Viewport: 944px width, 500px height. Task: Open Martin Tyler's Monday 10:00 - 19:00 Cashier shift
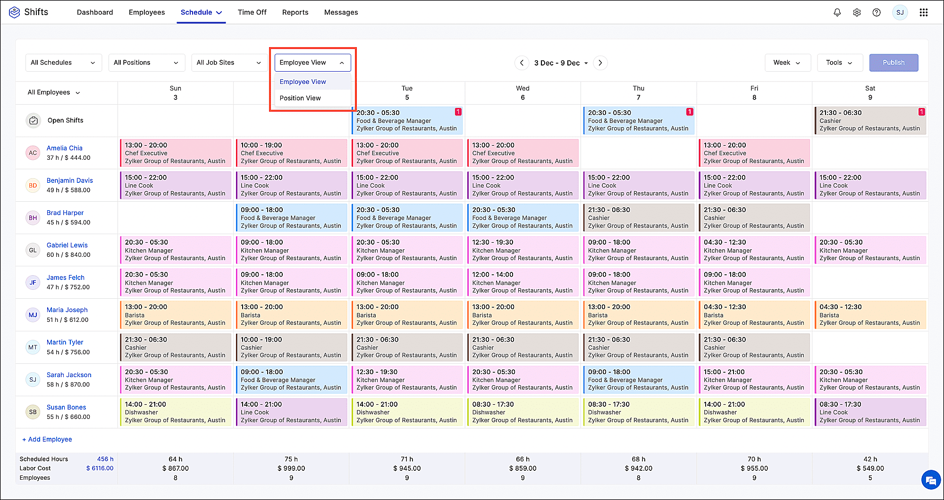tap(291, 347)
